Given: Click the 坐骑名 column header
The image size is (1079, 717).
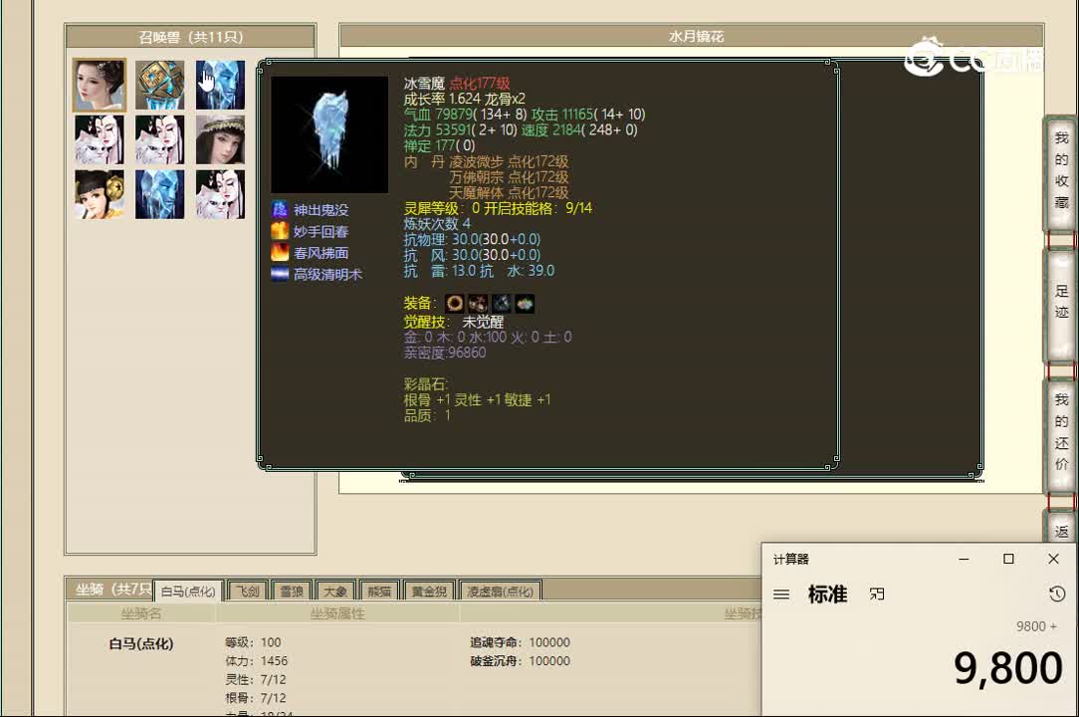Looking at the screenshot, I should [141, 613].
